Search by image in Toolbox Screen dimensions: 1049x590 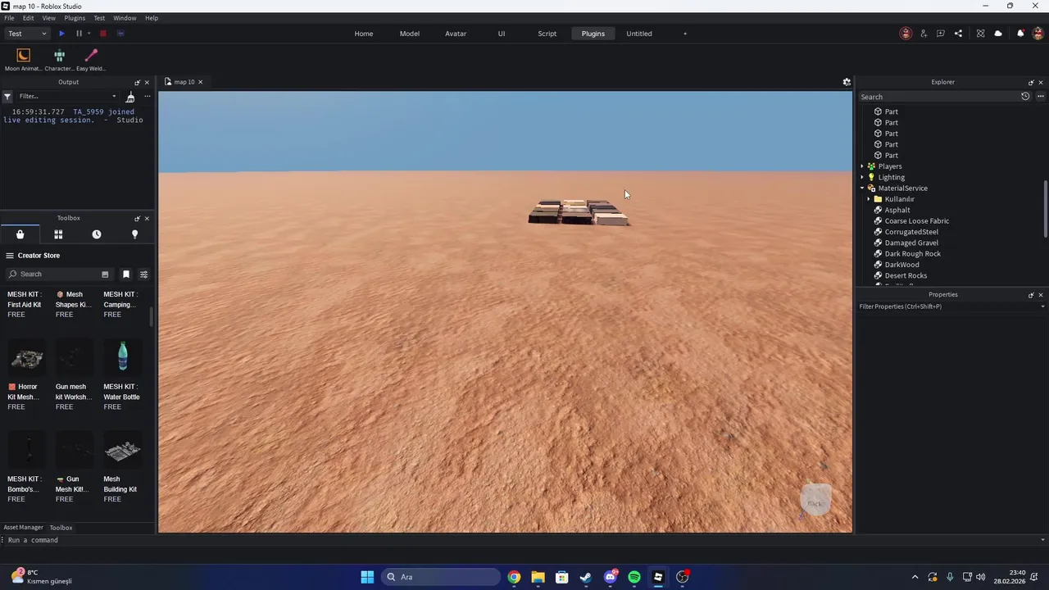(105, 274)
